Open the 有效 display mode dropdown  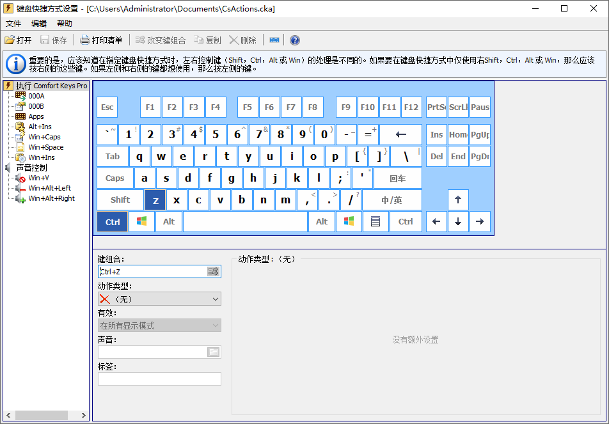(x=159, y=326)
